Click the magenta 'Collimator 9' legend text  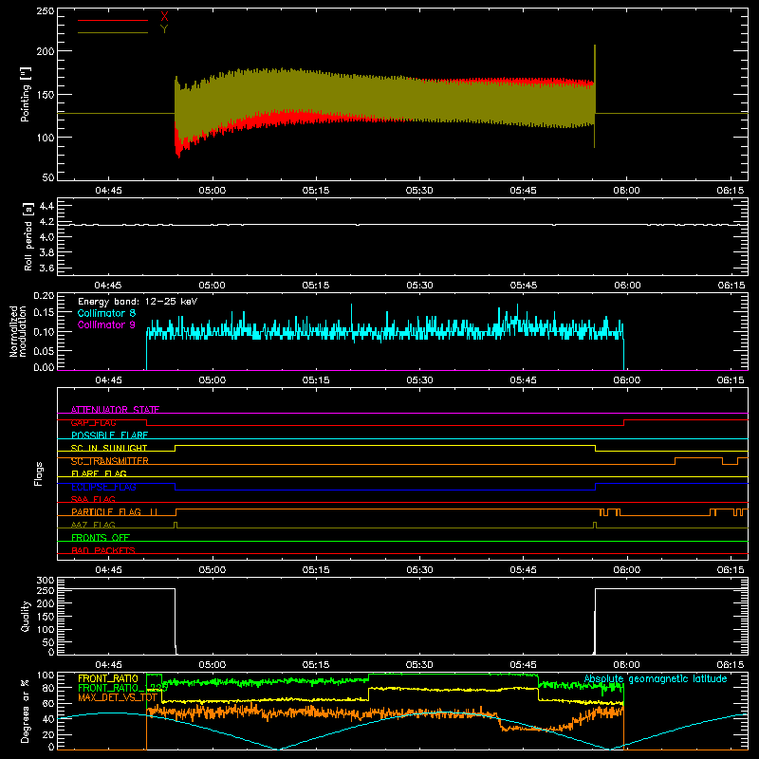(106, 324)
